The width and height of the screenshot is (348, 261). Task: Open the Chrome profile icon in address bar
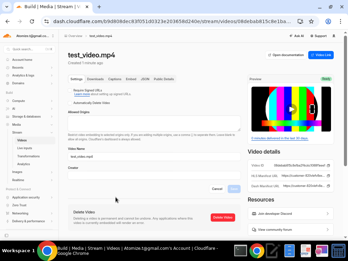coord(328,21)
